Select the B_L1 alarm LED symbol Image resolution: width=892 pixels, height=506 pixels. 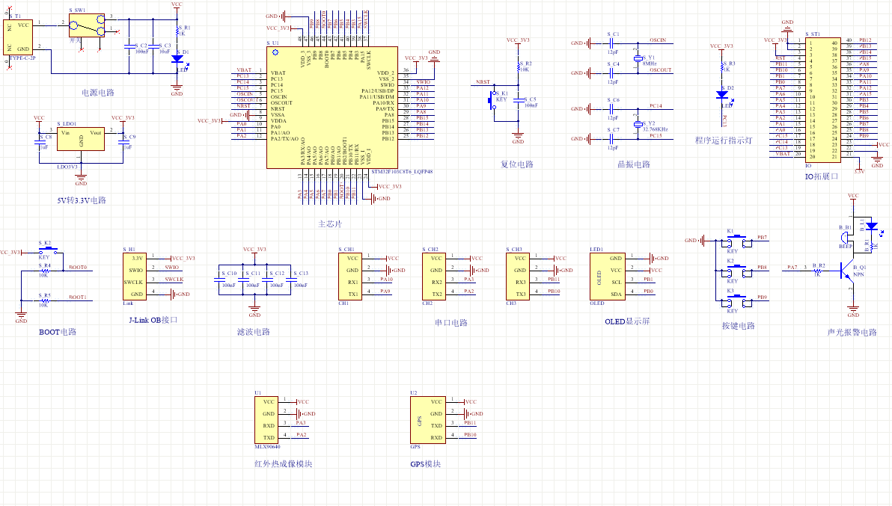click(x=872, y=226)
